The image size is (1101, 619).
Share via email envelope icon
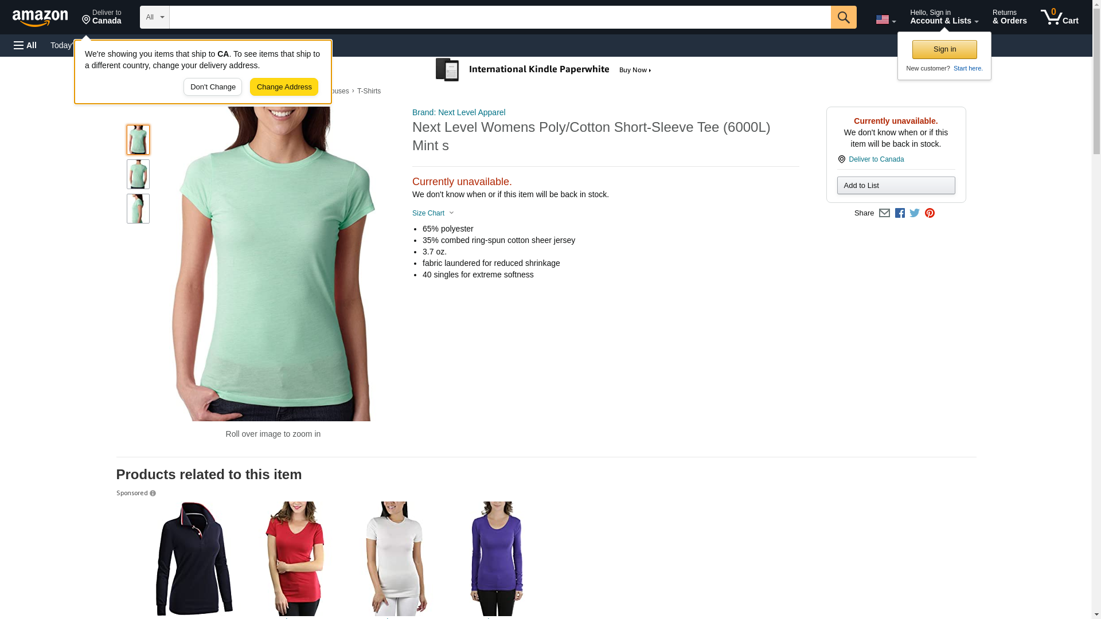click(x=884, y=213)
